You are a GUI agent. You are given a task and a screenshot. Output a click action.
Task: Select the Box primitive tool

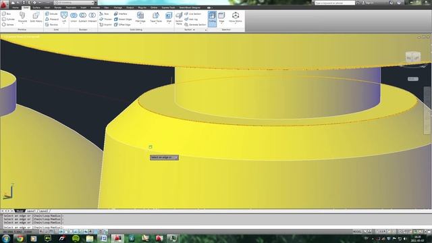click(7, 13)
